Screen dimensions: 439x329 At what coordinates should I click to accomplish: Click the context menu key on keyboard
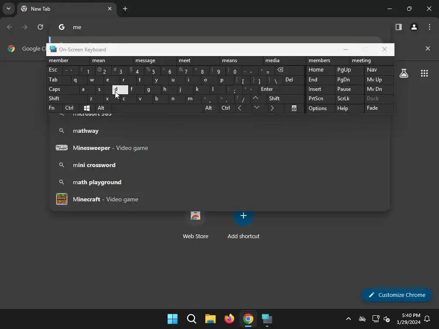tap(294, 108)
